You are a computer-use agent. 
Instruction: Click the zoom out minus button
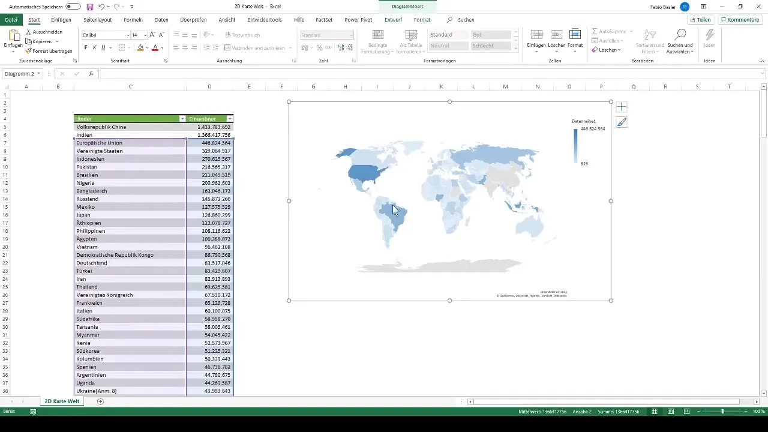pos(699,412)
